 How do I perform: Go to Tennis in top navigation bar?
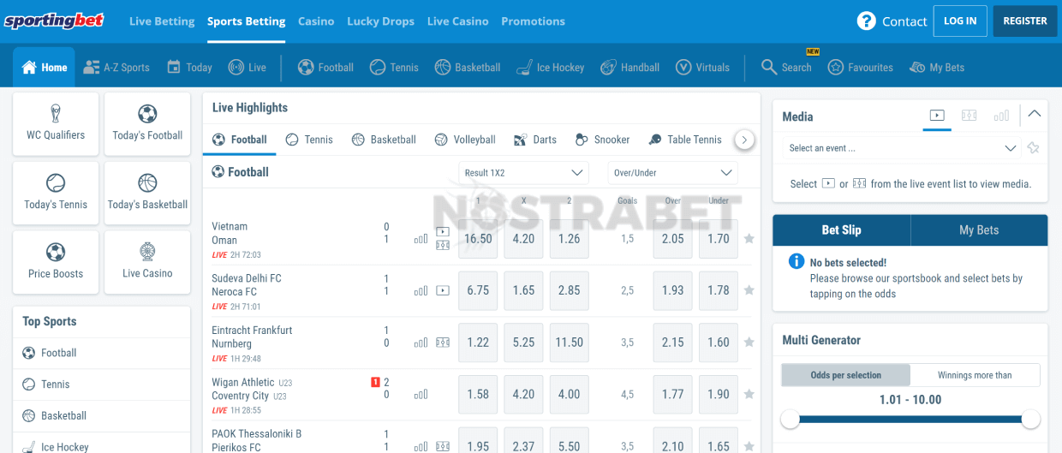(394, 67)
